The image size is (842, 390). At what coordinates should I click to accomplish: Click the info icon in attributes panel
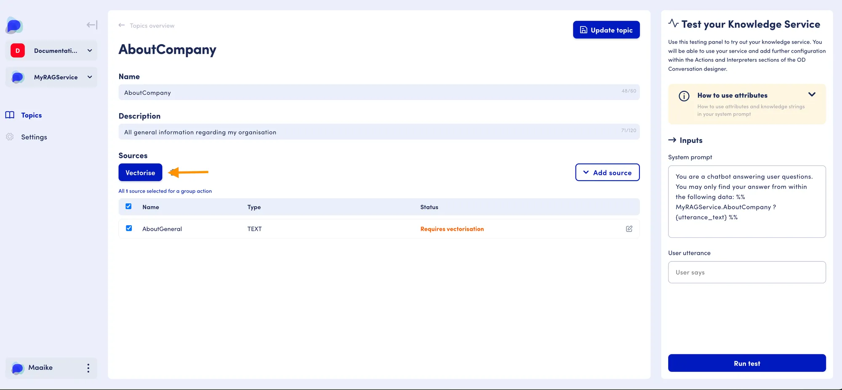coord(684,96)
